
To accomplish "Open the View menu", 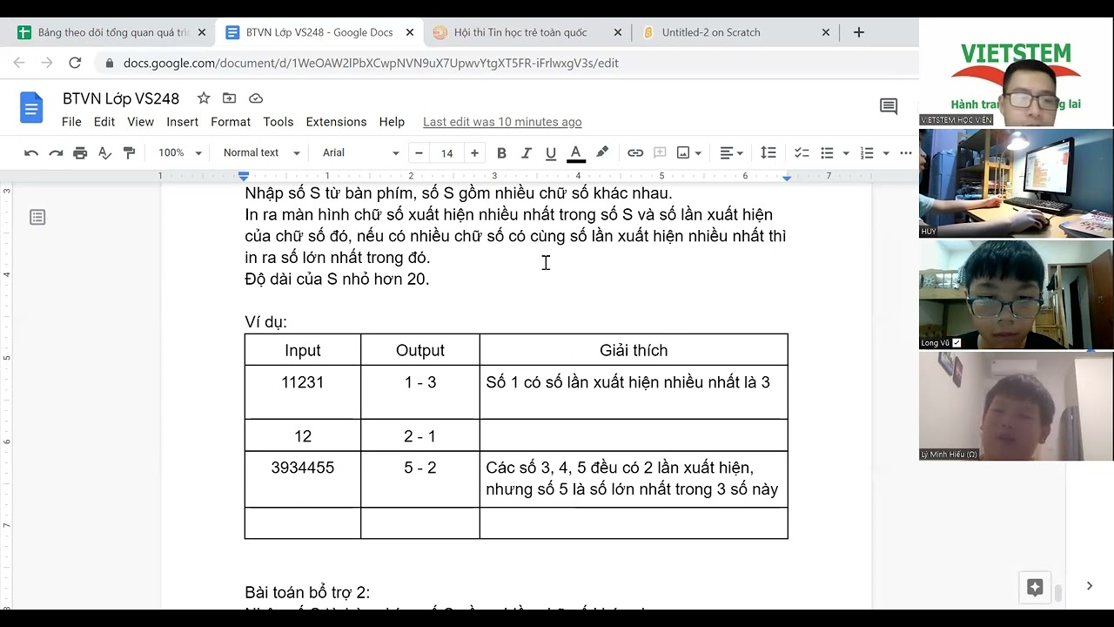I will tap(140, 122).
